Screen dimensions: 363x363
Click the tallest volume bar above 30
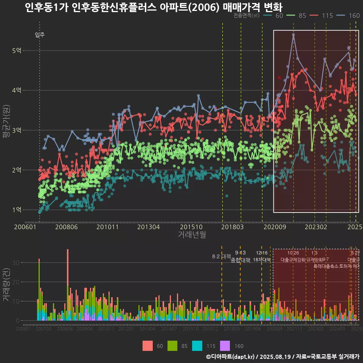(x=68, y=285)
